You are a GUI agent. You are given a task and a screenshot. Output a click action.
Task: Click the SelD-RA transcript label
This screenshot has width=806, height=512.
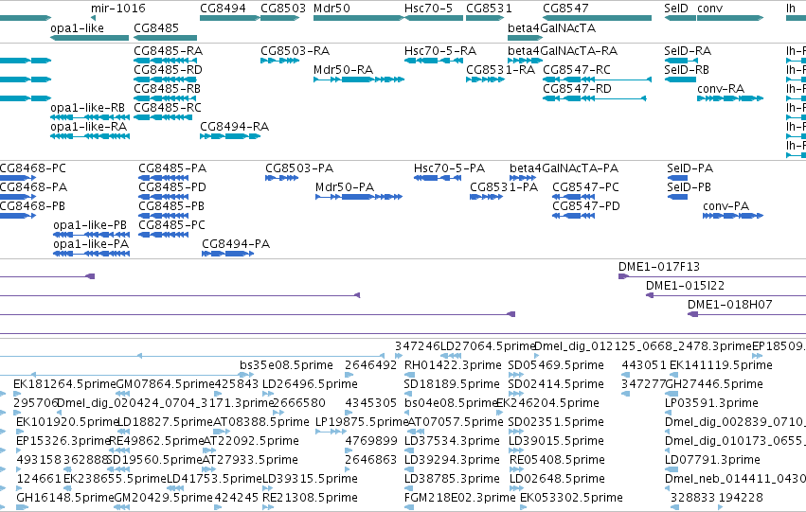[688, 51]
